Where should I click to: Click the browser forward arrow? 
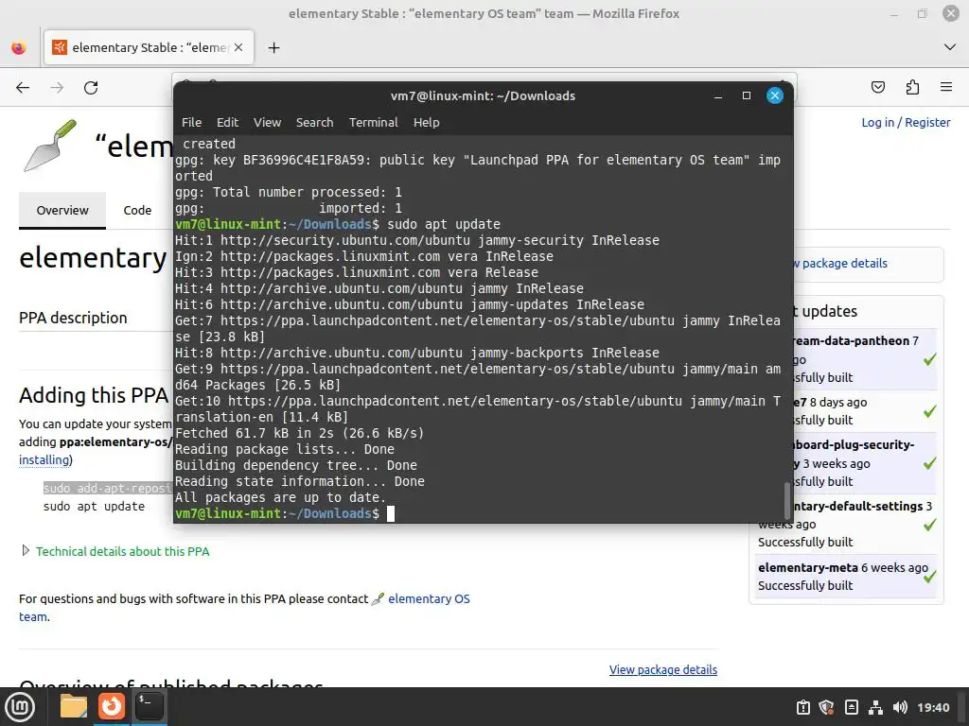click(x=57, y=88)
